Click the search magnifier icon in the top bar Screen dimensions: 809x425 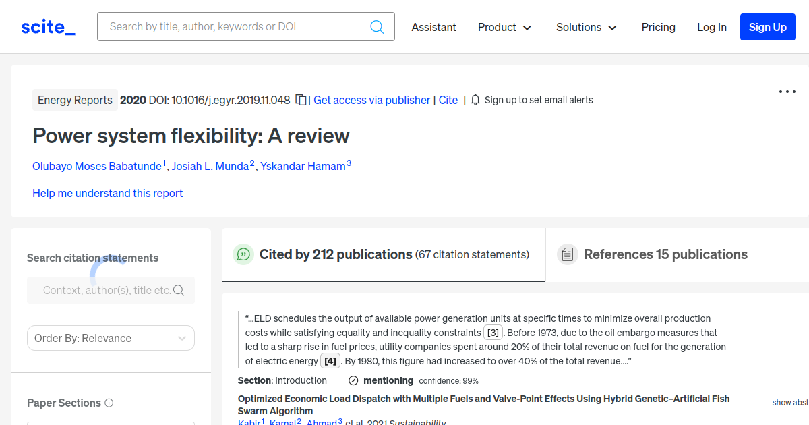377,26
